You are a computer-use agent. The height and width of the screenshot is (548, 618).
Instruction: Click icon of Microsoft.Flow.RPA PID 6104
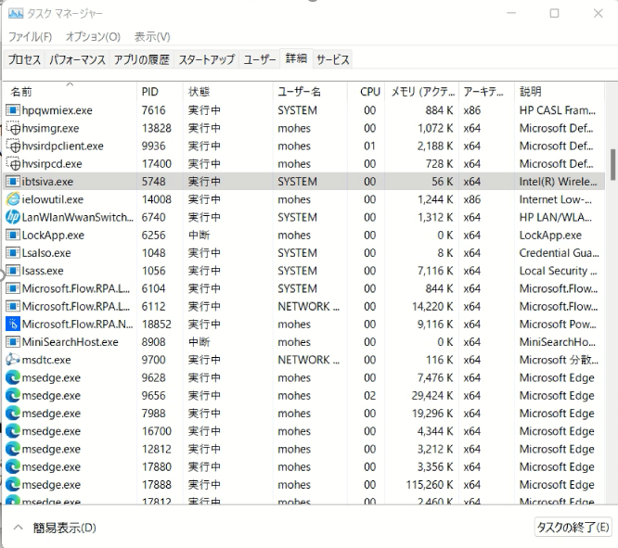click(x=13, y=288)
